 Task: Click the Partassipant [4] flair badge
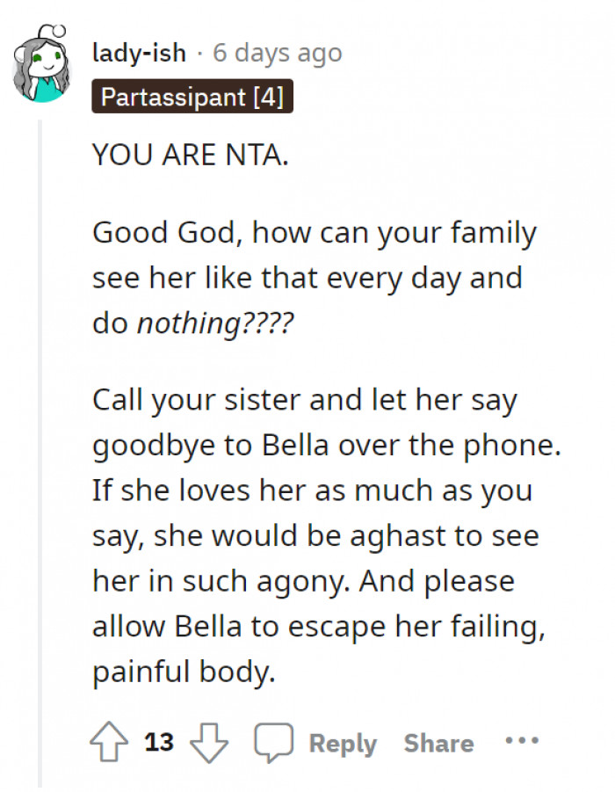tap(190, 98)
